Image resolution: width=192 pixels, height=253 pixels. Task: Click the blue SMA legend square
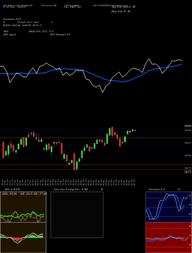tap(4, 6)
